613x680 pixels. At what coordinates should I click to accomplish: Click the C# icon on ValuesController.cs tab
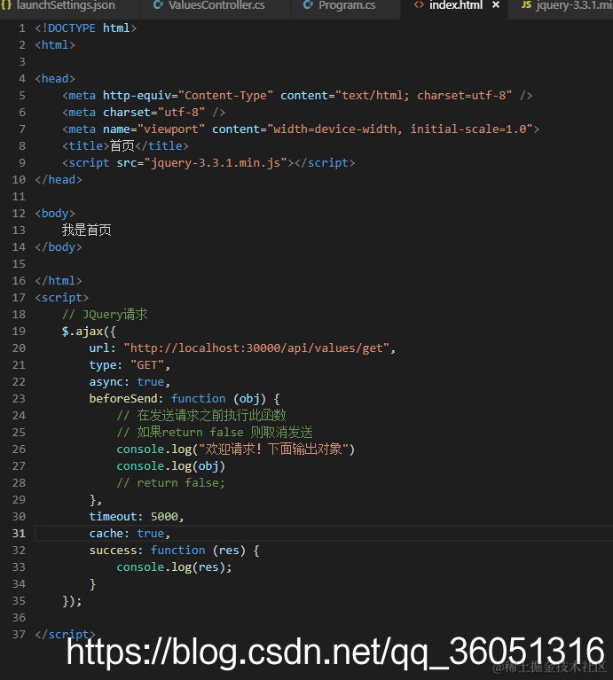tap(158, 5)
